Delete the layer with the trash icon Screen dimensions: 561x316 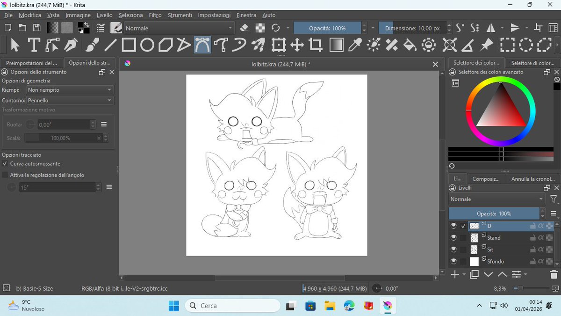click(554, 274)
